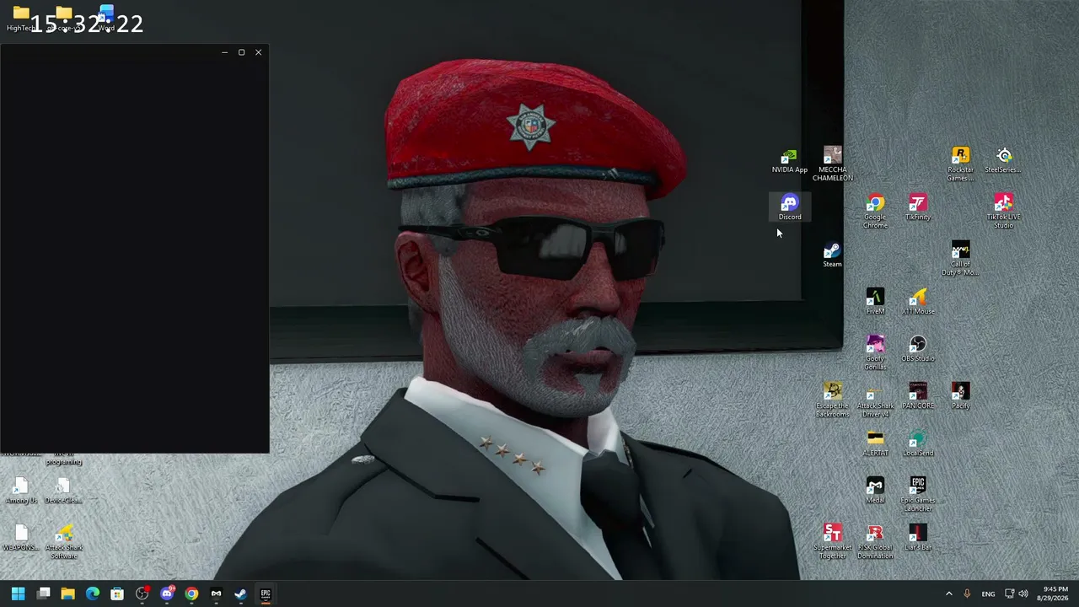1079x607 pixels.
Task: Open the volume control in tray
Action: [x=1023, y=594]
